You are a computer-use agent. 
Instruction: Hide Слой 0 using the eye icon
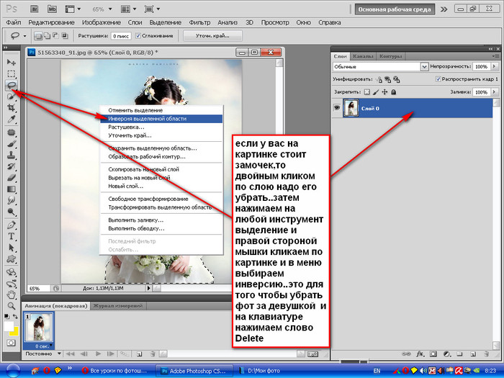[338, 107]
